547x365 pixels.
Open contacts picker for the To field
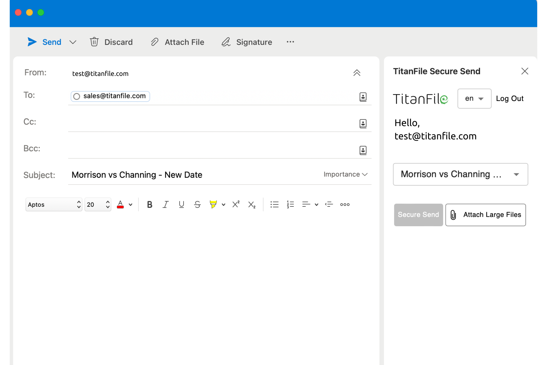pos(363,97)
